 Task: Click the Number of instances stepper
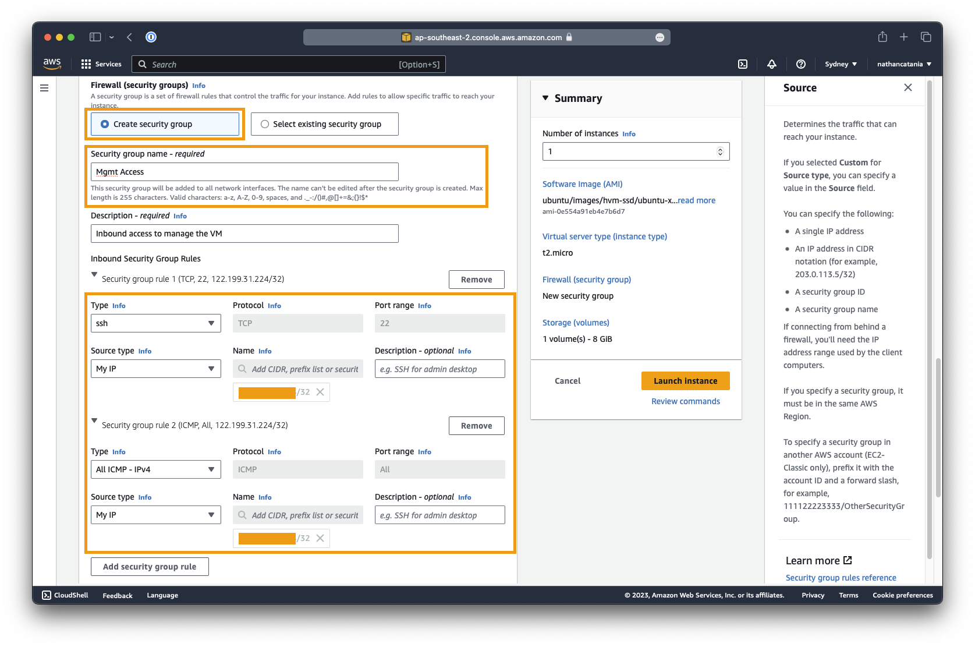point(720,151)
